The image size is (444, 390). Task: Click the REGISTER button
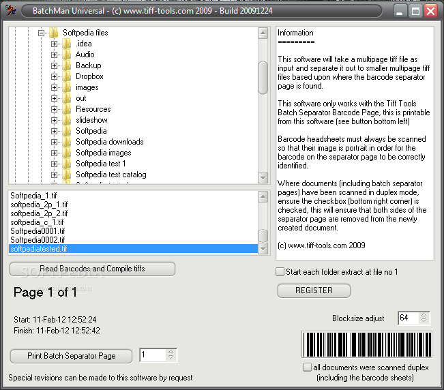tap(314, 290)
